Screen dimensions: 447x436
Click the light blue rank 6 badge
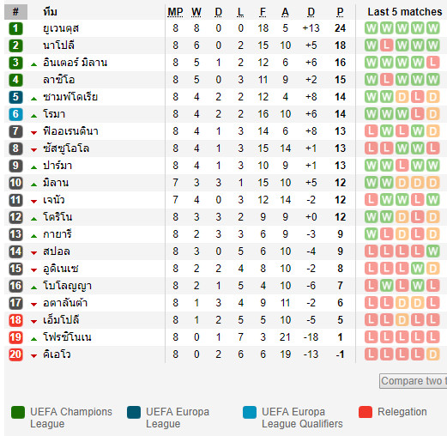15,114
